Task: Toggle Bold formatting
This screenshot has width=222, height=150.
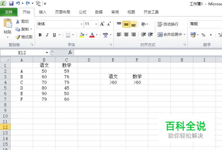Action: [x=40, y=35]
